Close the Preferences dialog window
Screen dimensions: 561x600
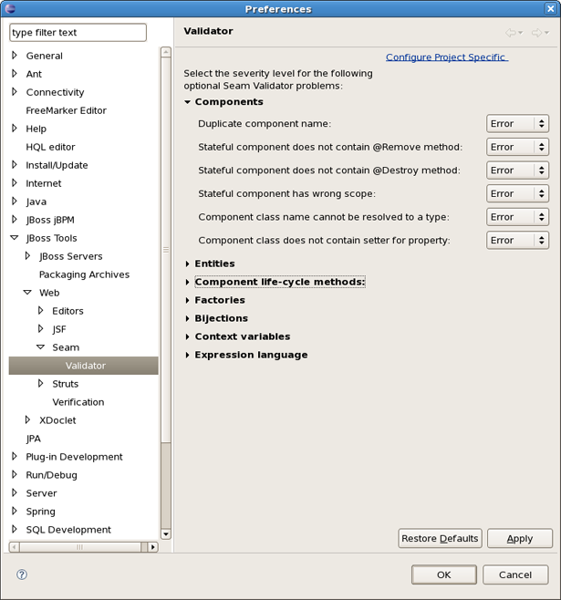coord(550,8)
